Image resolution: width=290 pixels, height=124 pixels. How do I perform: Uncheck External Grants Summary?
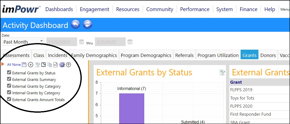(x=9, y=79)
